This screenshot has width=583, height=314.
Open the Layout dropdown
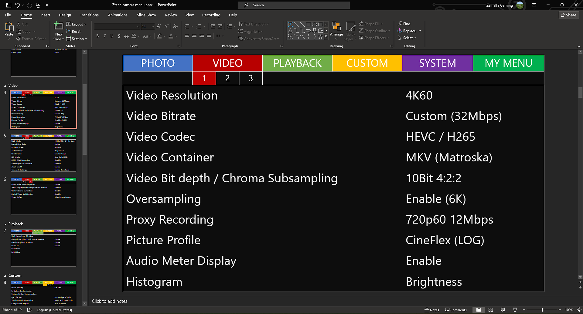click(76, 24)
